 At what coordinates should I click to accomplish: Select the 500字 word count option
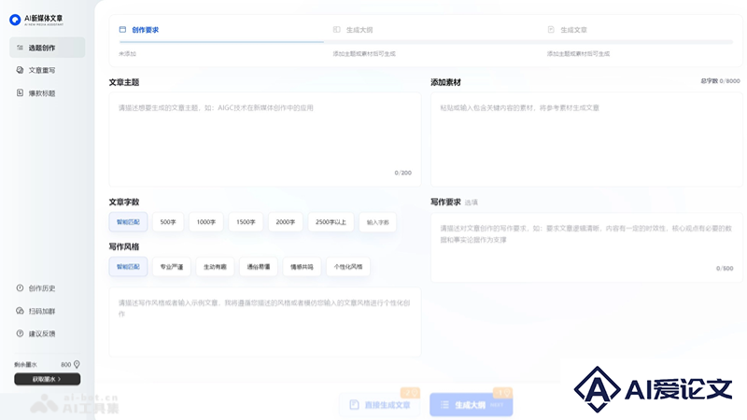[x=168, y=222]
